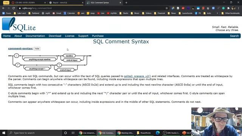
Task: Open the keep bookmark
Action: pyautogui.click(x=91, y=13)
